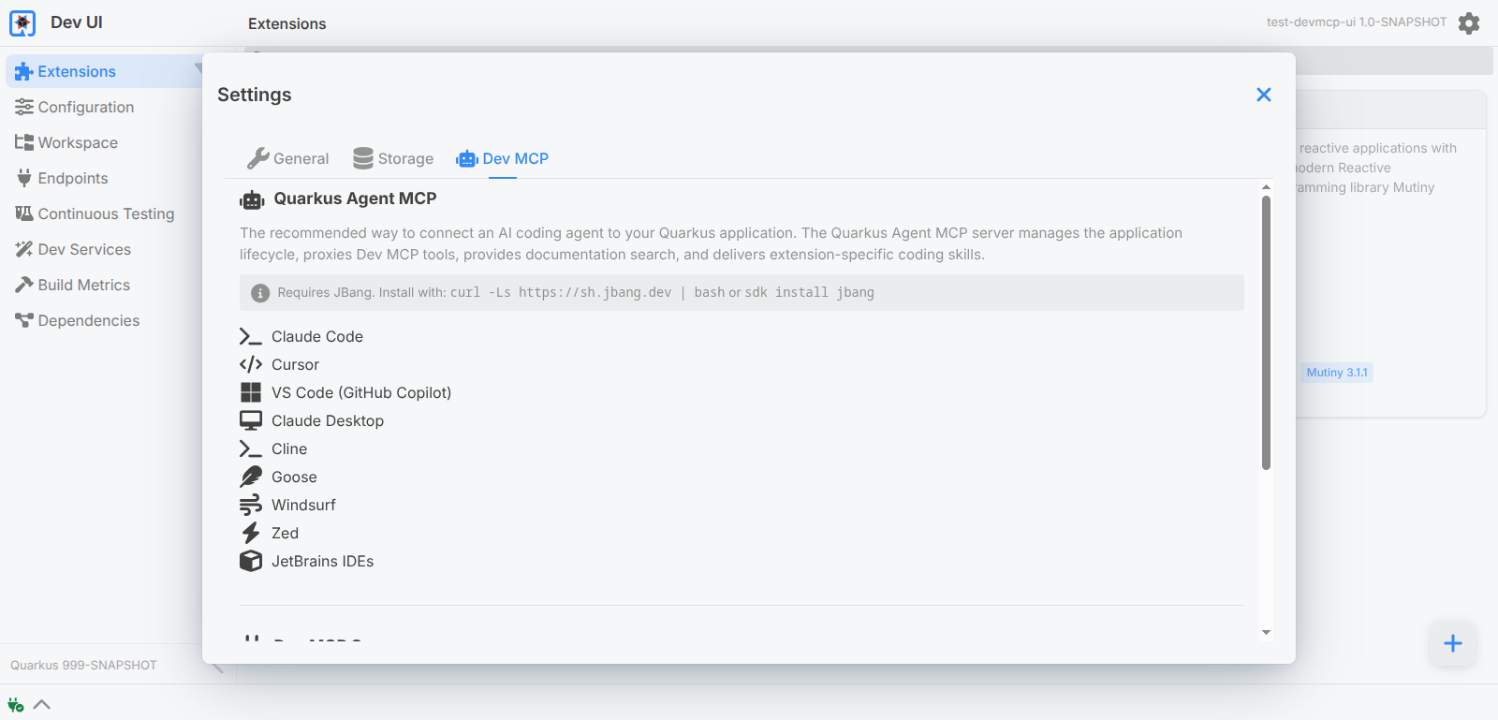Image resolution: width=1498 pixels, height=720 pixels.
Task: Select the Zed agent entry
Action: pyautogui.click(x=270, y=534)
